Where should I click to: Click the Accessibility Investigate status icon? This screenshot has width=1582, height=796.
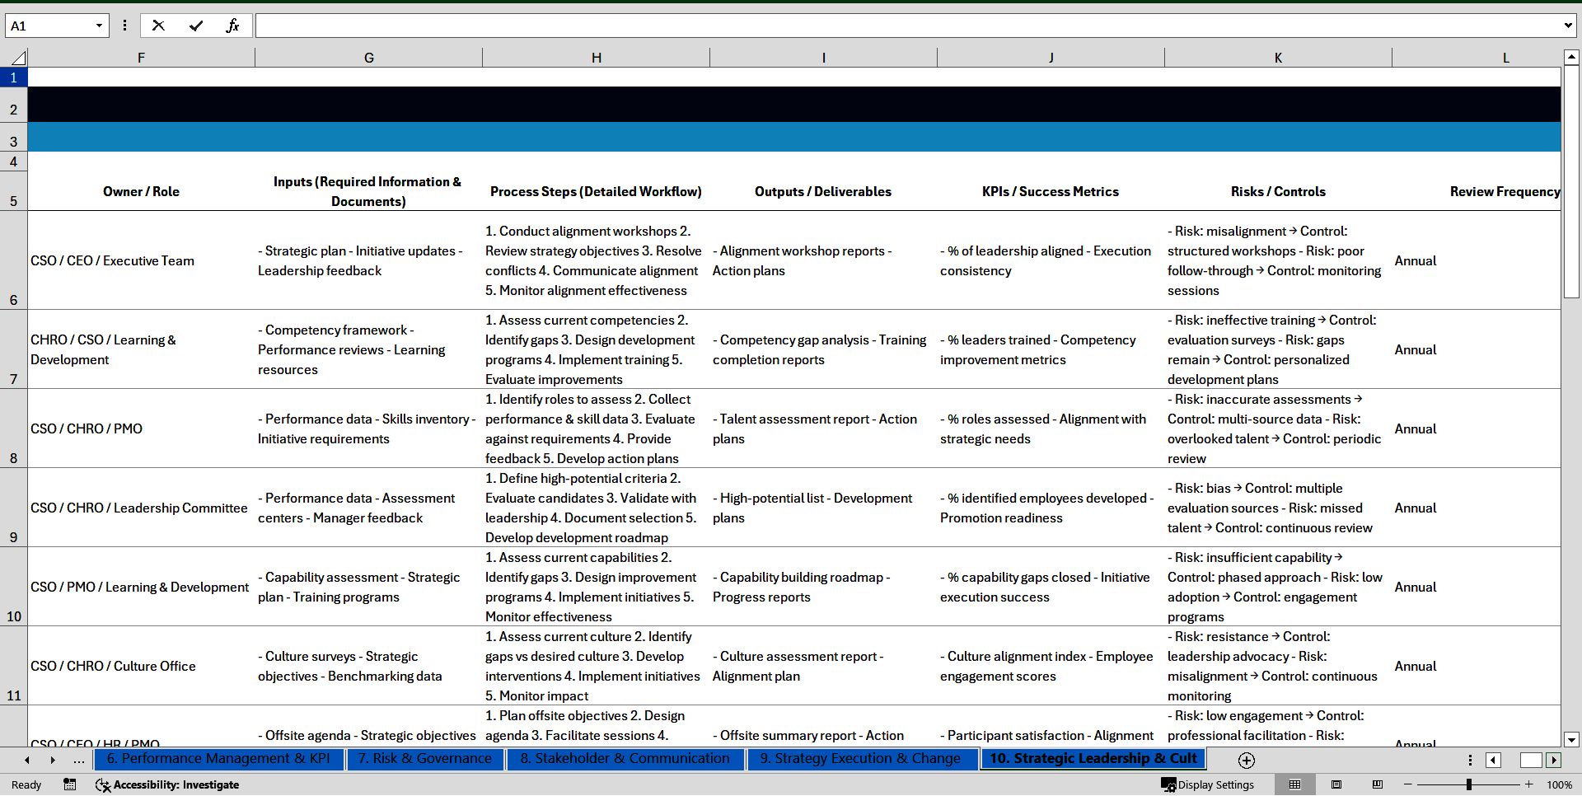click(167, 784)
